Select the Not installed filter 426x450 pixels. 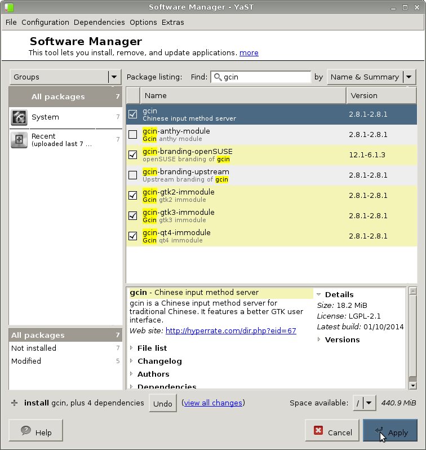point(66,348)
